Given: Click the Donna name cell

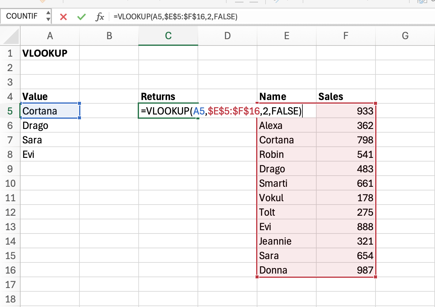Looking at the screenshot, I should [287, 270].
